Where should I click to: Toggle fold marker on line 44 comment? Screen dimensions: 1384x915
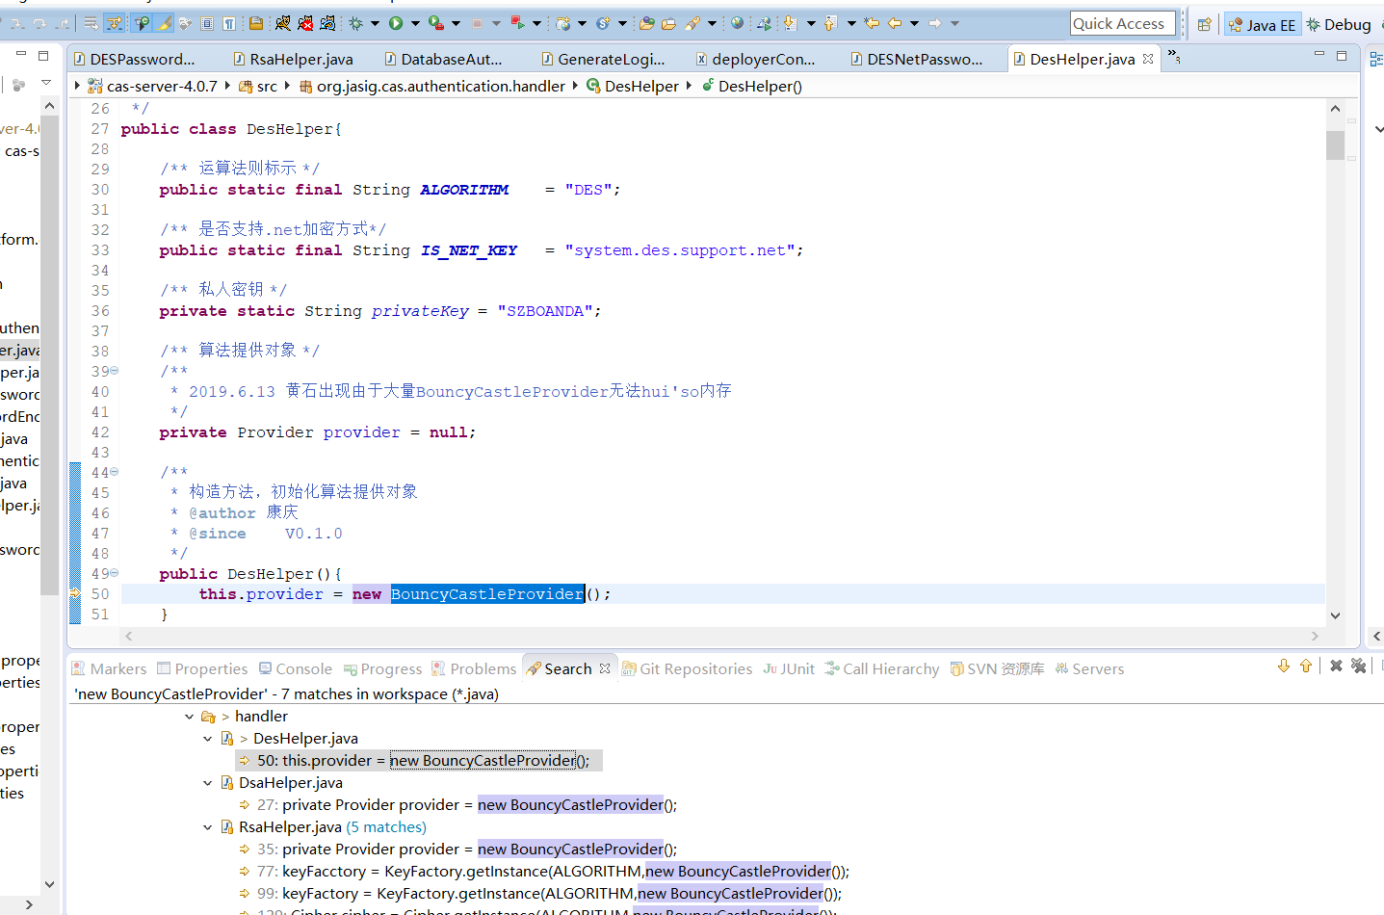pyautogui.click(x=115, y=472)
